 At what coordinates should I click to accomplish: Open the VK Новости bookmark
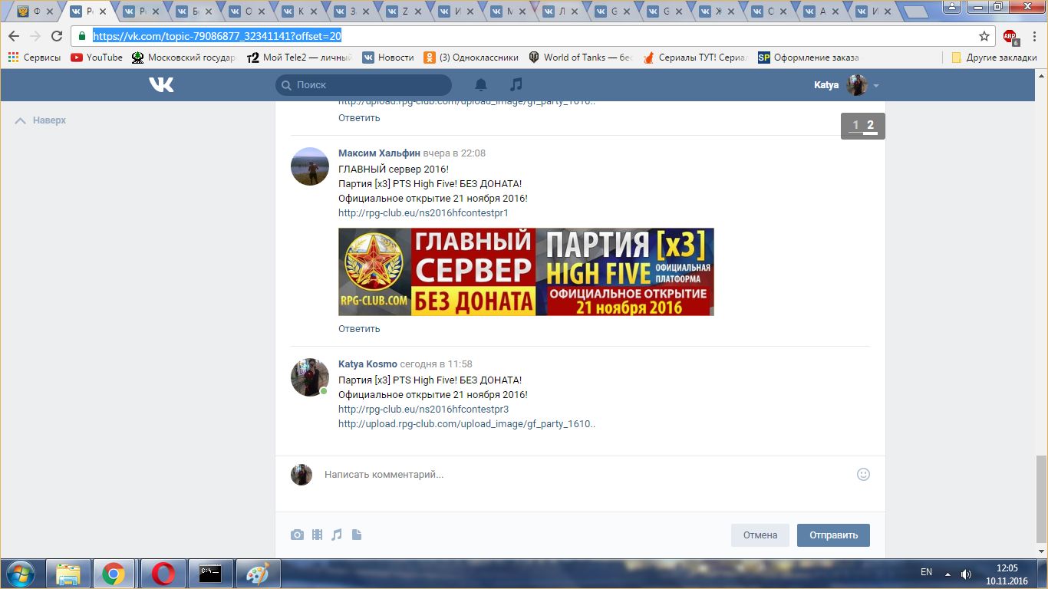[x=388, y=58]
